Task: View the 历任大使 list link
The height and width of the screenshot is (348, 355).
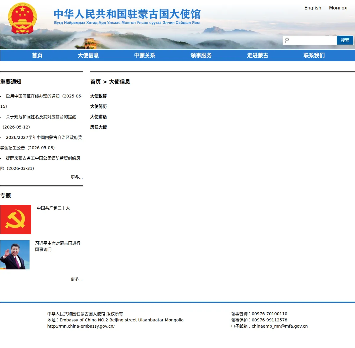Action: 98,127
